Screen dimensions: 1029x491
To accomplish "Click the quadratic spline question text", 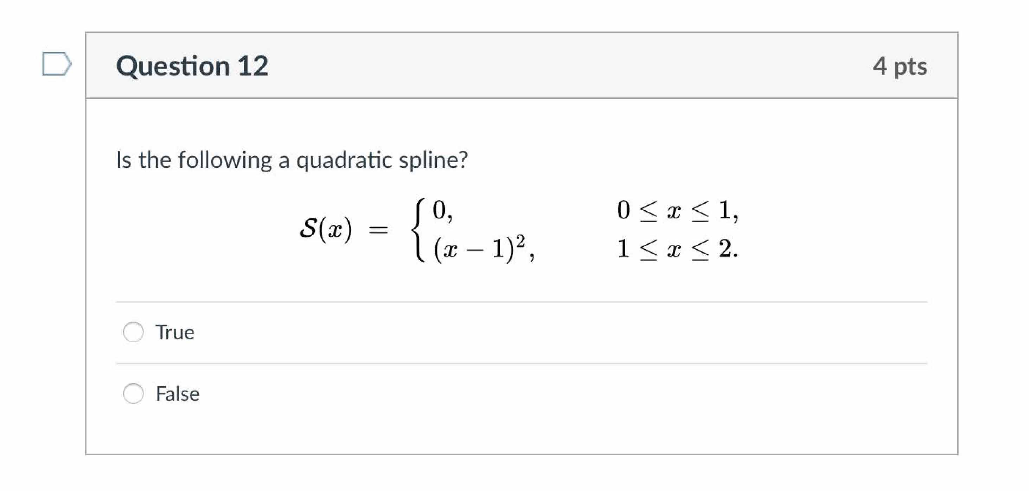I will click(292, 160).
